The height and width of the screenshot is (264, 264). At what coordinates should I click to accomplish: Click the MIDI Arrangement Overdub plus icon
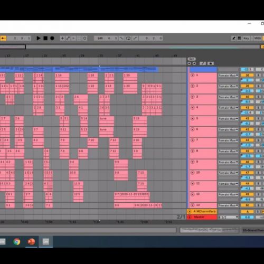[x=62, y=38]
